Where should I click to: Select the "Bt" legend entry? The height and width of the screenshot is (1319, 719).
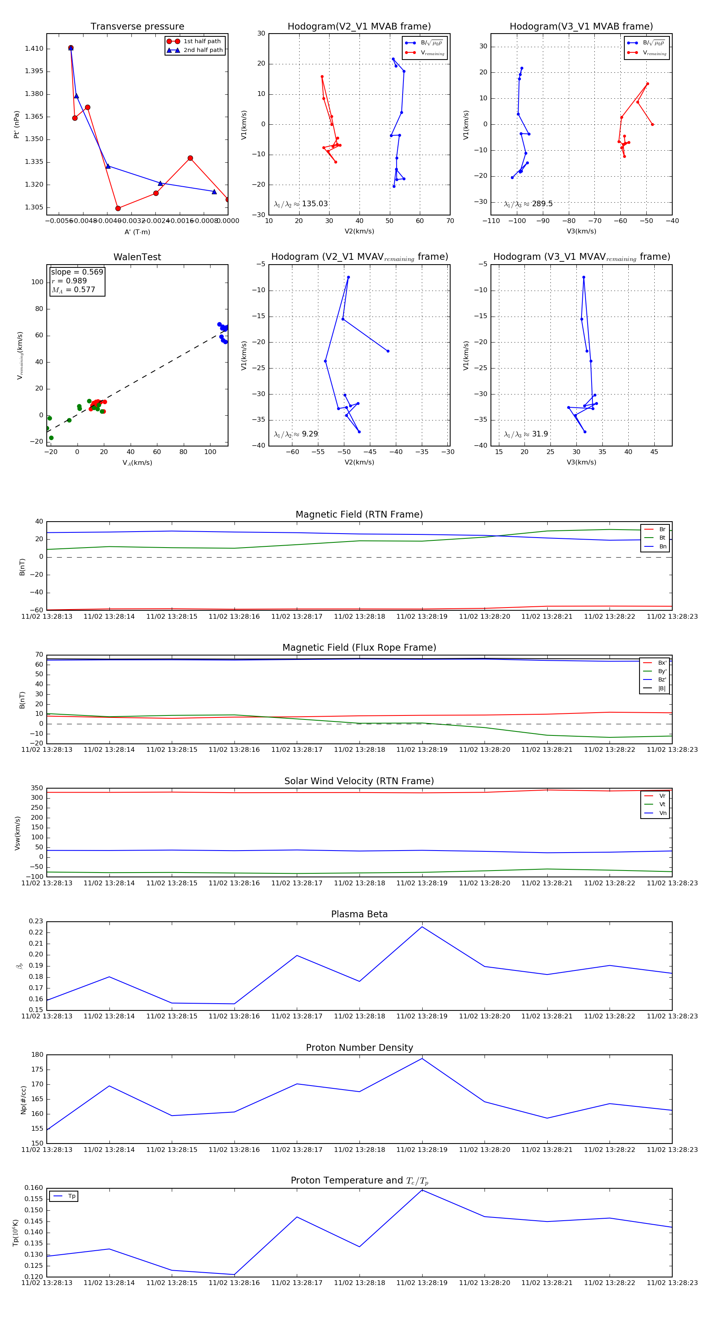point(655,538)
